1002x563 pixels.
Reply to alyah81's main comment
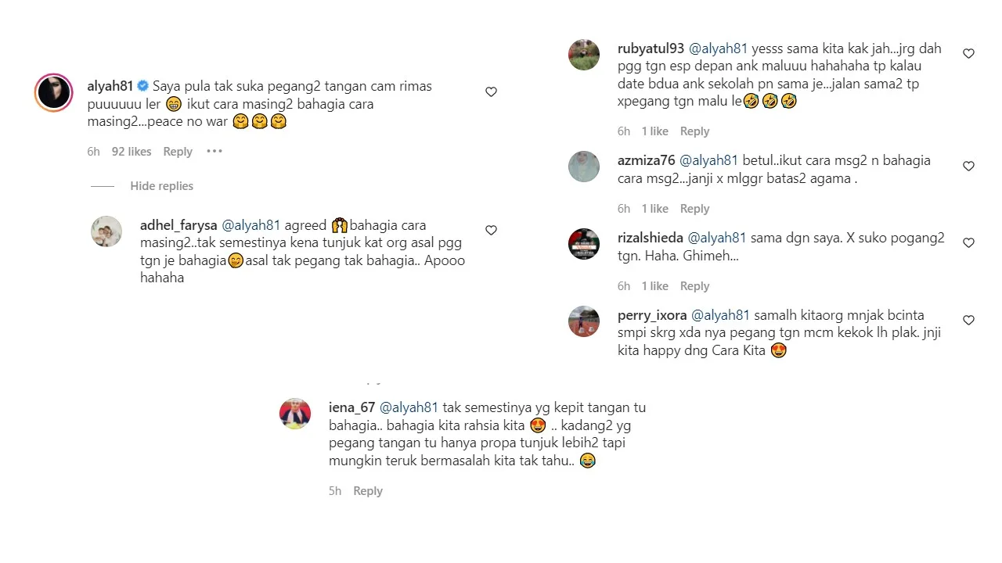coord(178,152)
